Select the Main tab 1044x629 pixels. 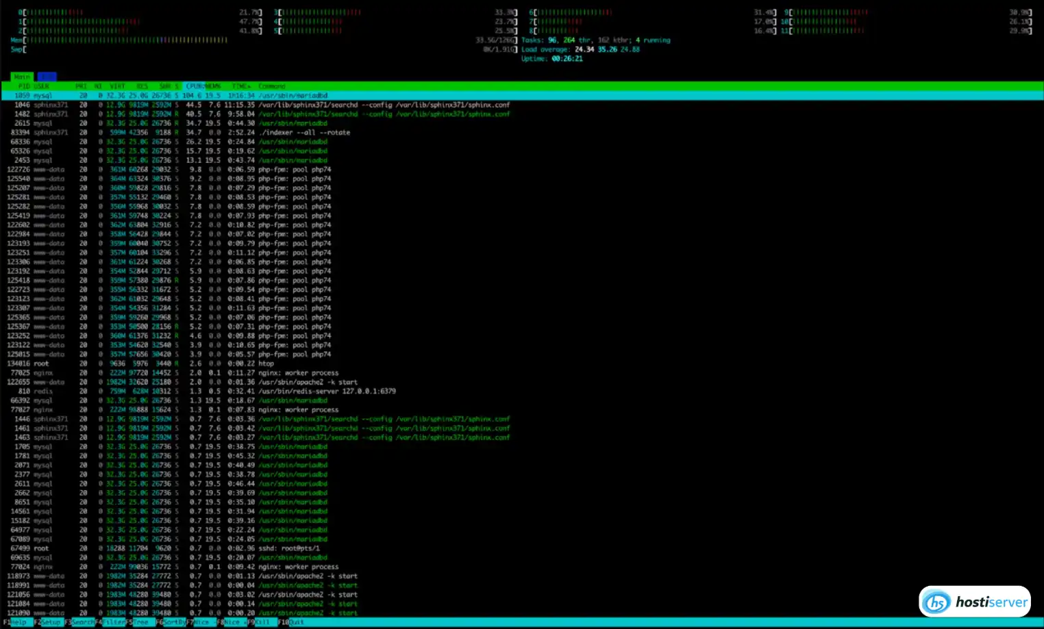tap(21, 77)
